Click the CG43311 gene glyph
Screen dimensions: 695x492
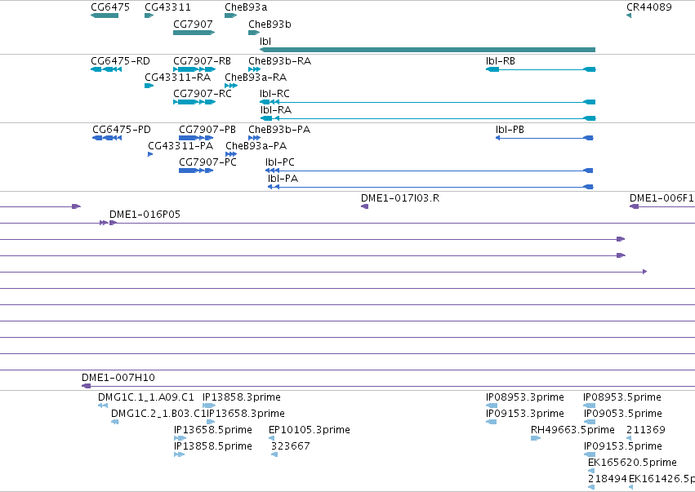coord(149,16)
